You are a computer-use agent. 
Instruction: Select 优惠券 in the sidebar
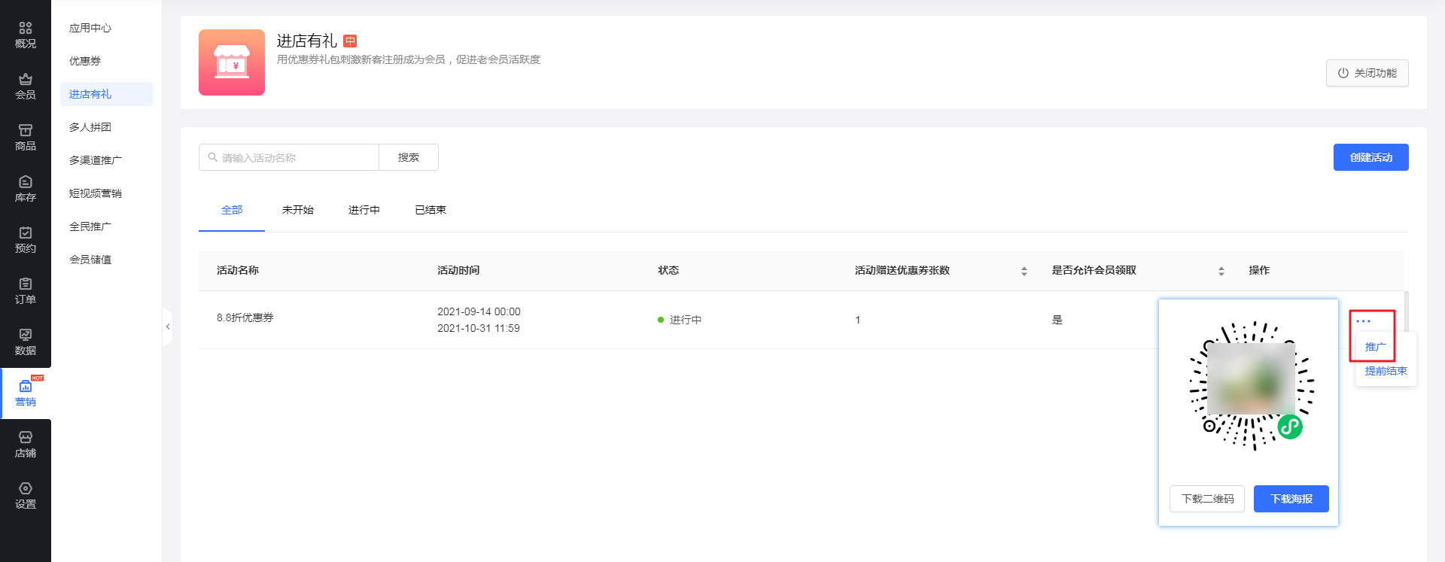(85, 61)
